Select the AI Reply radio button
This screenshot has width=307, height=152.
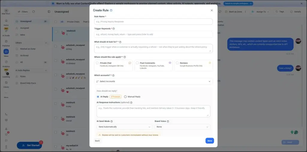click(x=98, y=97)
